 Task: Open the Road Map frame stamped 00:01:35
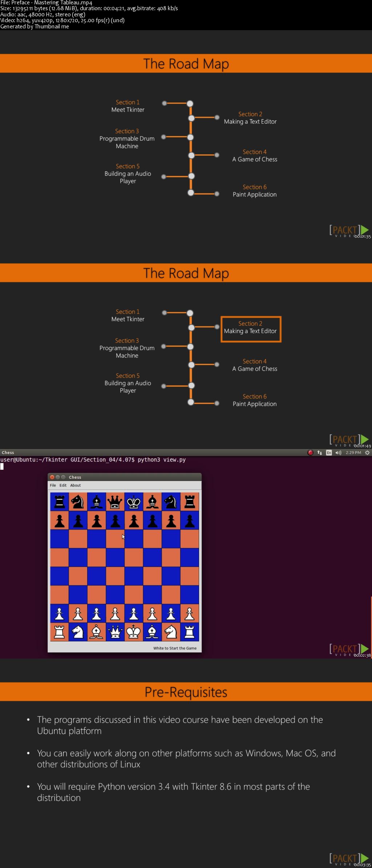click(186, 135)
